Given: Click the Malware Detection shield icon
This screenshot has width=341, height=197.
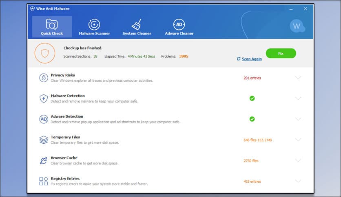Looking at the screenshot, I should [44, 98].
